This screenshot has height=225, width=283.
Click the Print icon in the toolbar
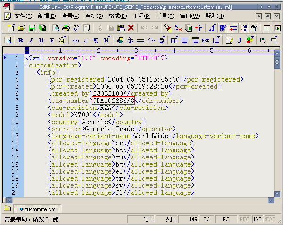click(66, 28)
